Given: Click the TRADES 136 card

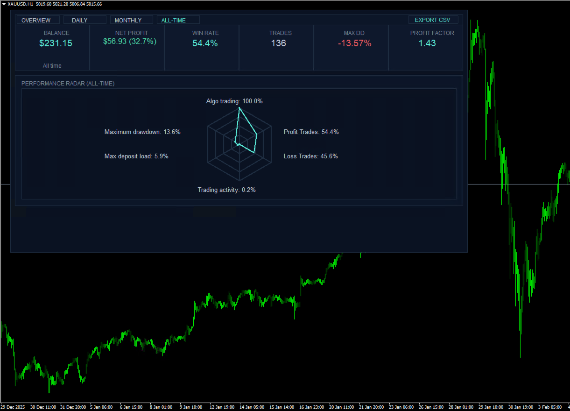Looking at the screenshot, I should coord(276,48).
